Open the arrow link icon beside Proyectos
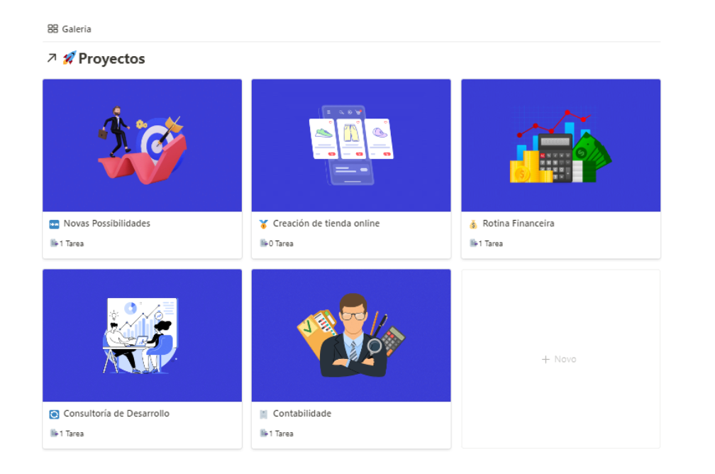Image resolution: width=715 pixels, height=474 pixels. [52, 58]
